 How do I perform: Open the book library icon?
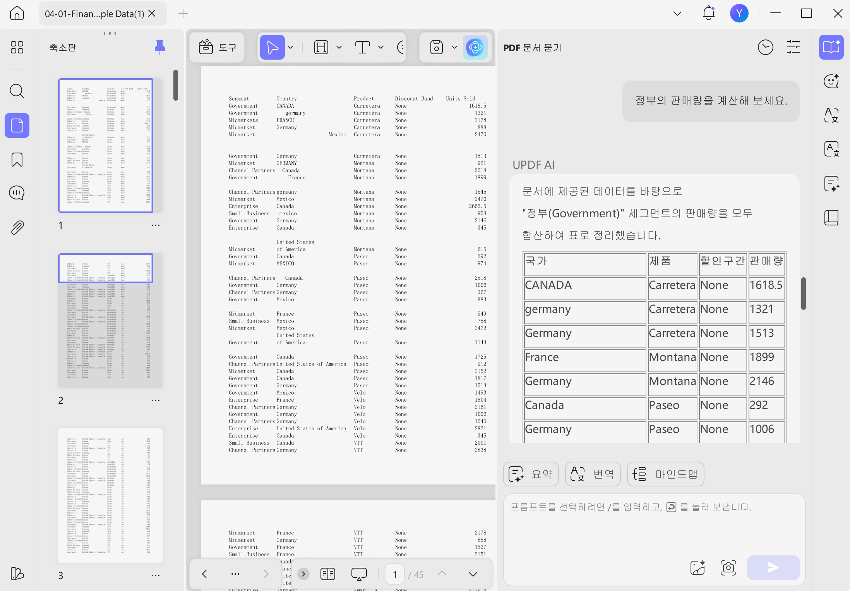point(831,218)
